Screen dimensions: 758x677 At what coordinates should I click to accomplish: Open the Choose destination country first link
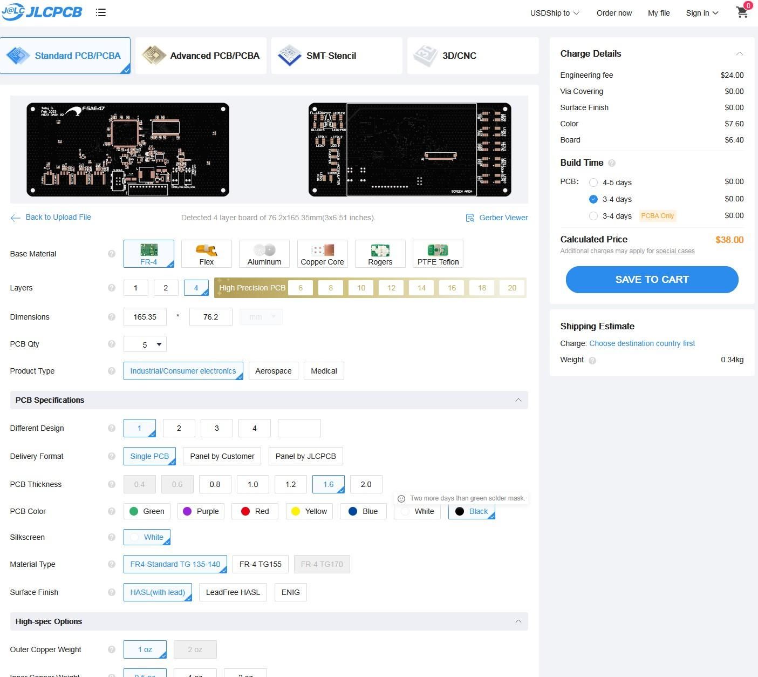tap(642, 343)
